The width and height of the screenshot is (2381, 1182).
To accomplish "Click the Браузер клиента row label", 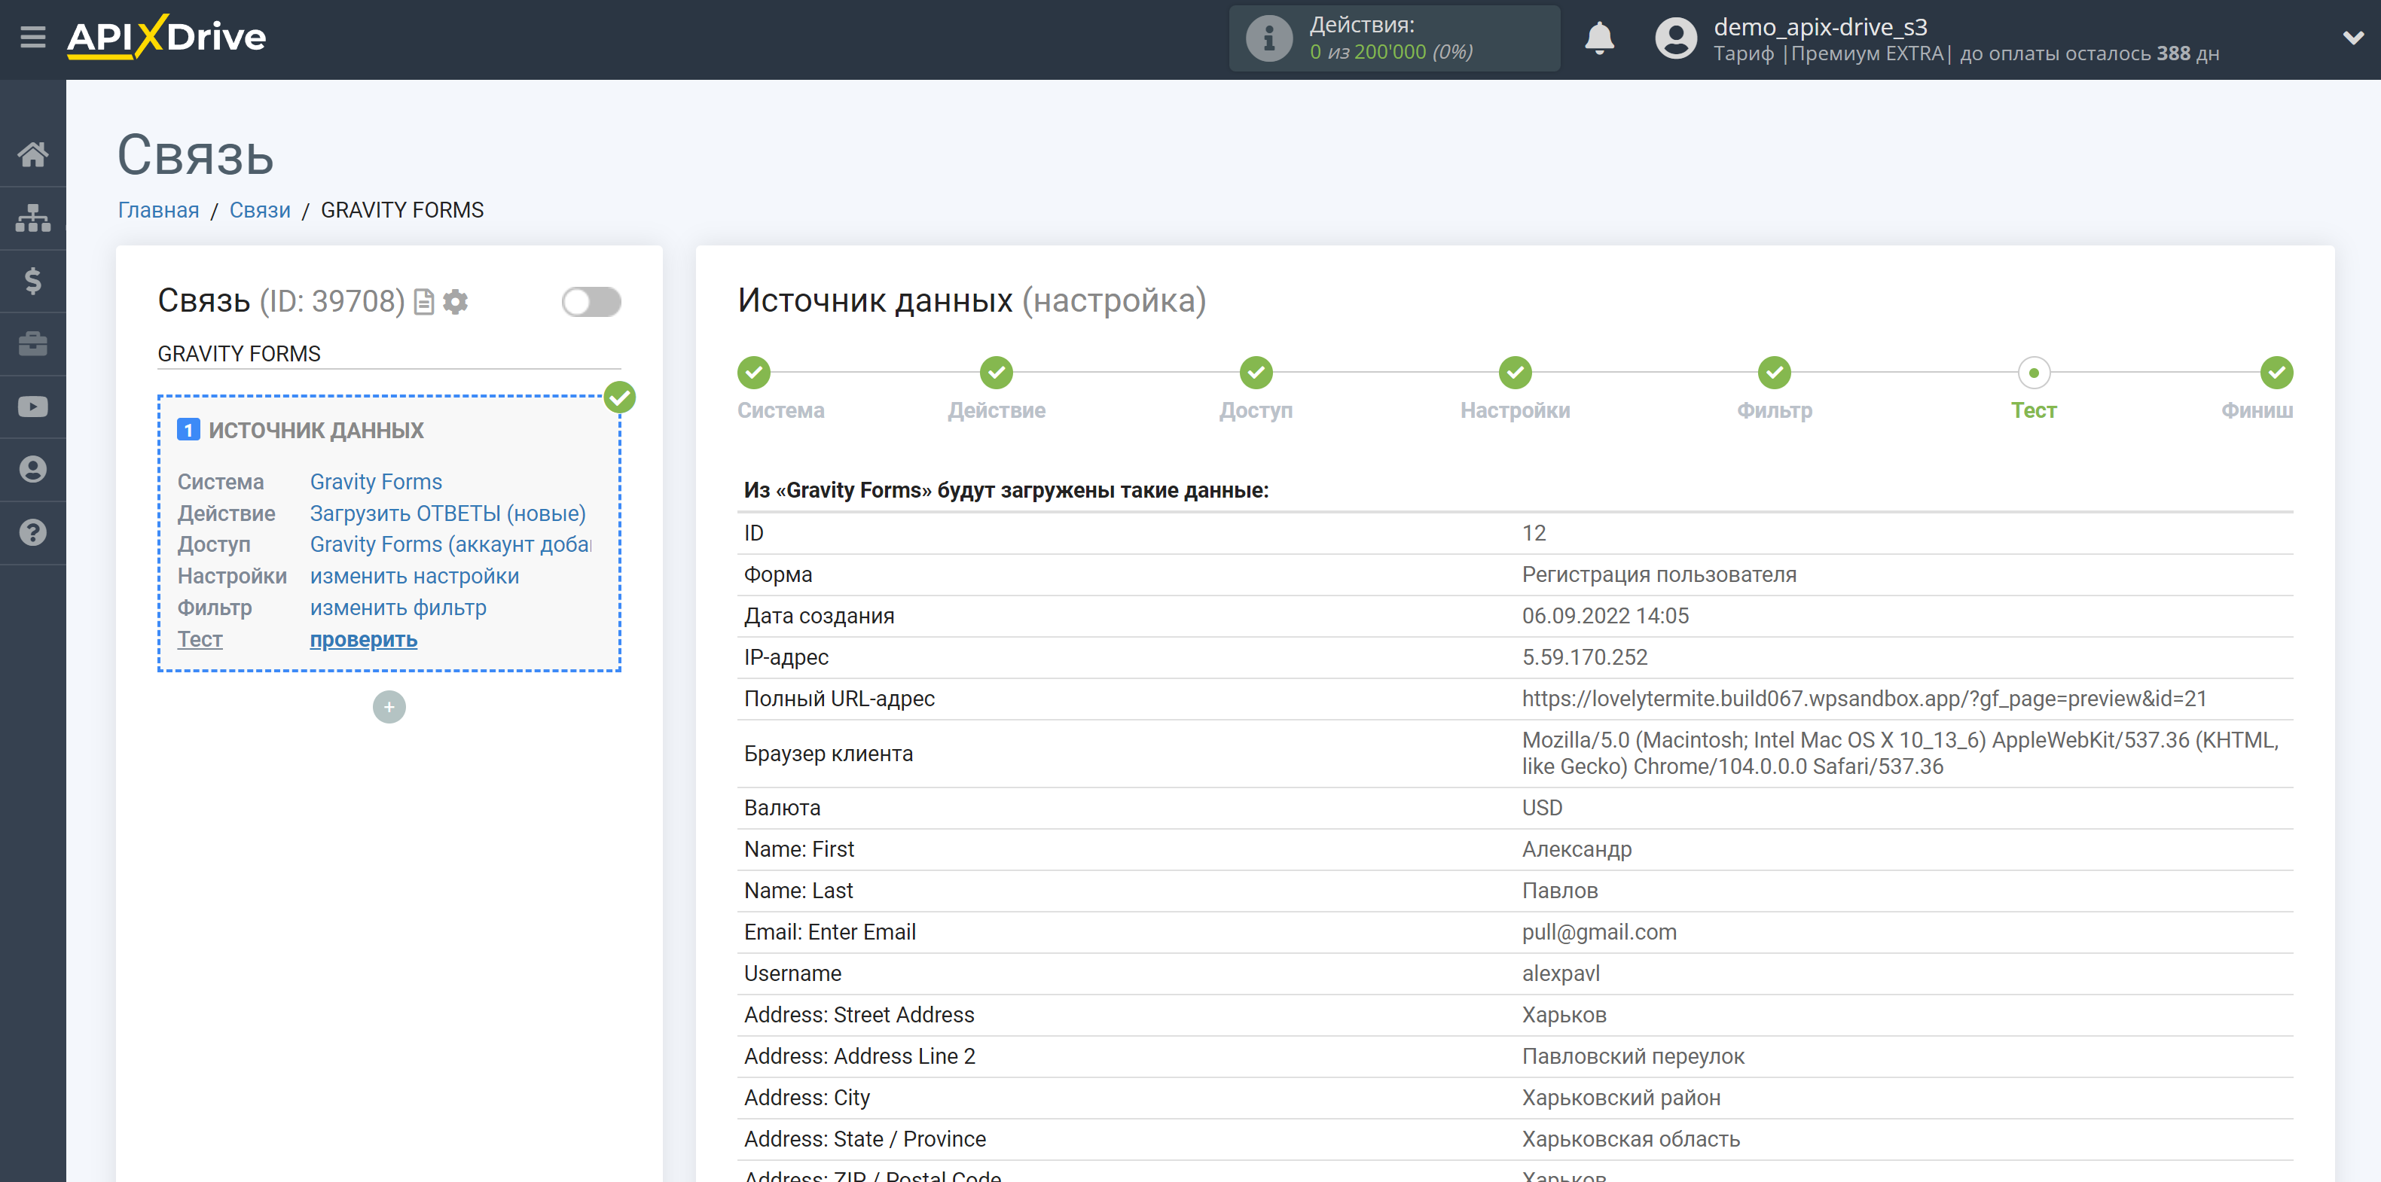I will [x=828, y=754].
